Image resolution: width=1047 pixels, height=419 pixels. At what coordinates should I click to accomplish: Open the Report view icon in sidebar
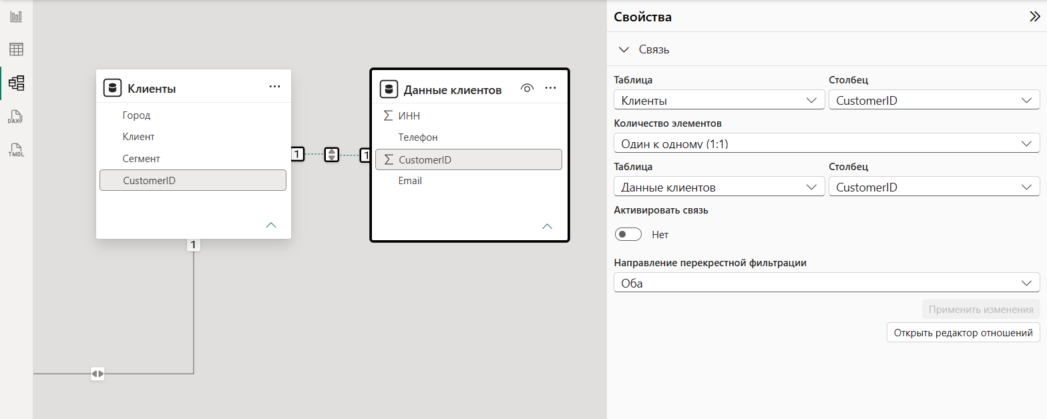coord(16,16)
